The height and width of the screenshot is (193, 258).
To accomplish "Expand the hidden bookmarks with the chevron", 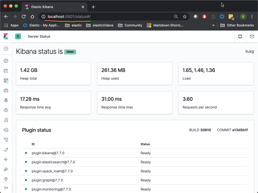I will point(214,25).
